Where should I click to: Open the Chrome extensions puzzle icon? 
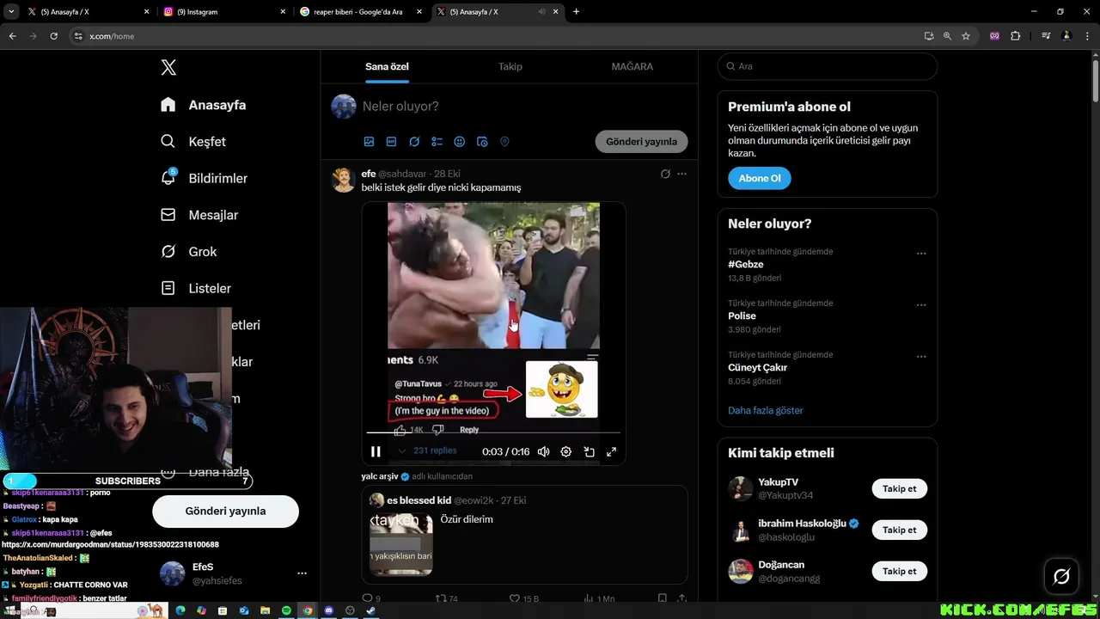(x=1016, y=36)
